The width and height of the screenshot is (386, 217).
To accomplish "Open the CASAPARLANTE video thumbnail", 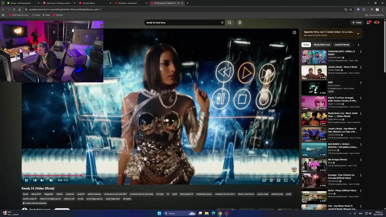I will [x=314, y=57].
